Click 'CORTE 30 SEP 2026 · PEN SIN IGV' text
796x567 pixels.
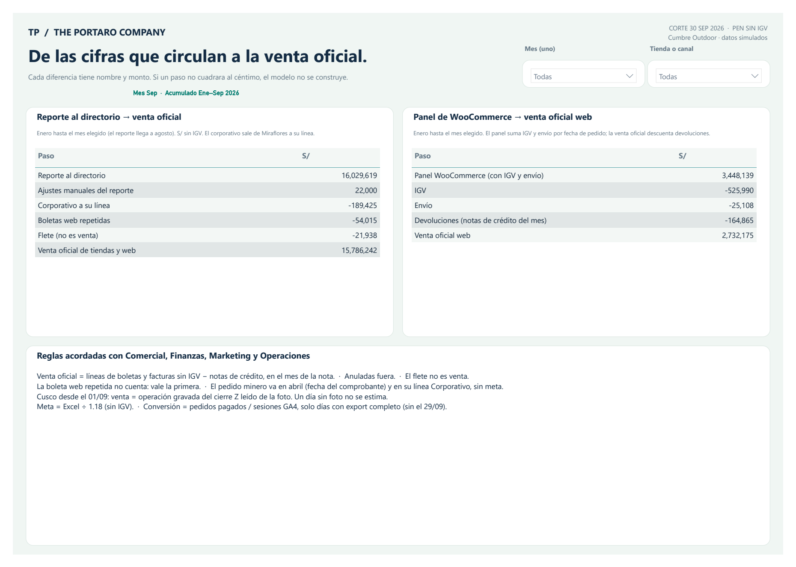(718, 28)
